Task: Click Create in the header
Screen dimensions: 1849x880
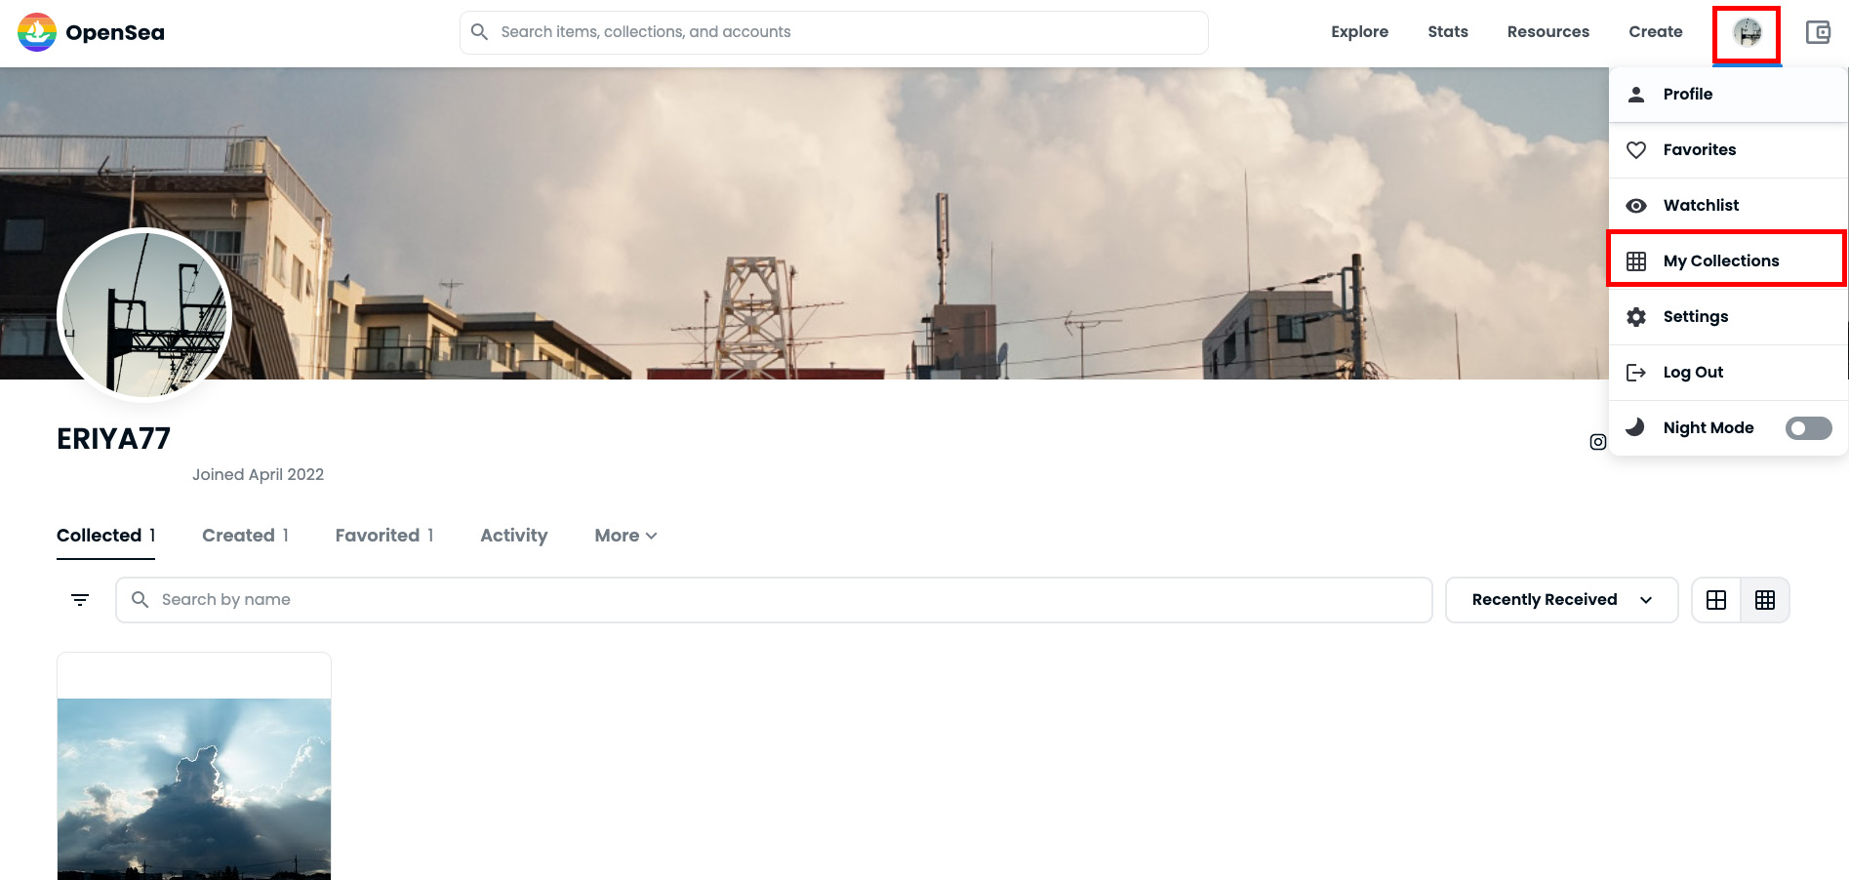Action: tap(1655, 32)
